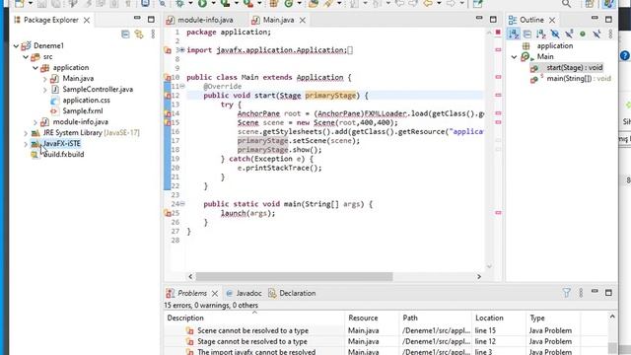Expand the Main.java tree node
The width and height of the screenshot is (631, 355).
(45, 79)
